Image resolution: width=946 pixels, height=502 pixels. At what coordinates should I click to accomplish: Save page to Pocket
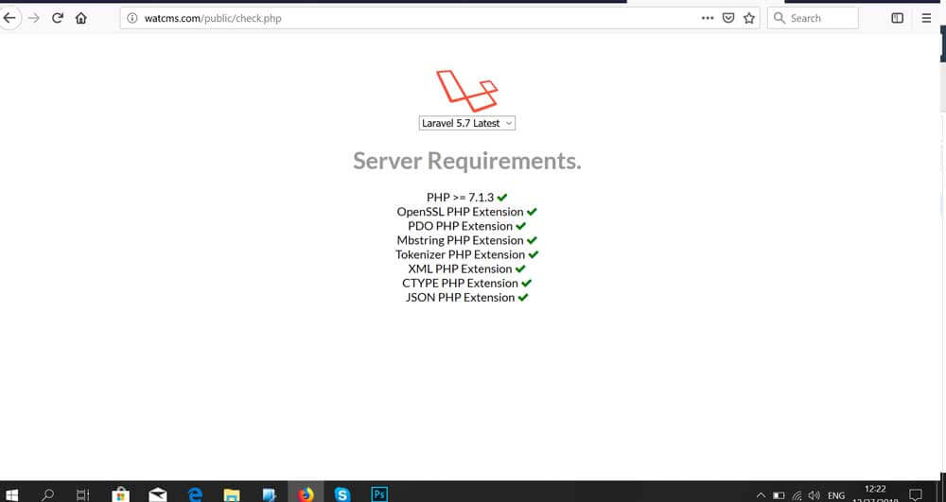728,18
